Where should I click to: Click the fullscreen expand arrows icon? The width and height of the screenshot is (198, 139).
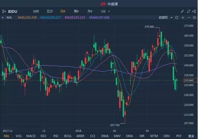coord(188,11)
